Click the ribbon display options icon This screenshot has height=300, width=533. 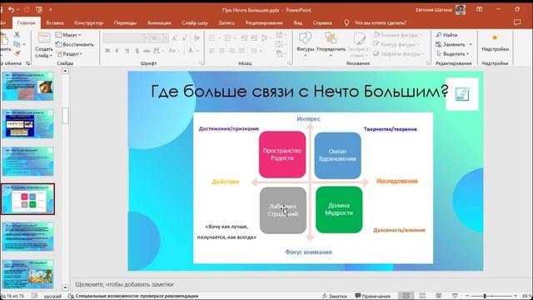[x=480, y=9]
